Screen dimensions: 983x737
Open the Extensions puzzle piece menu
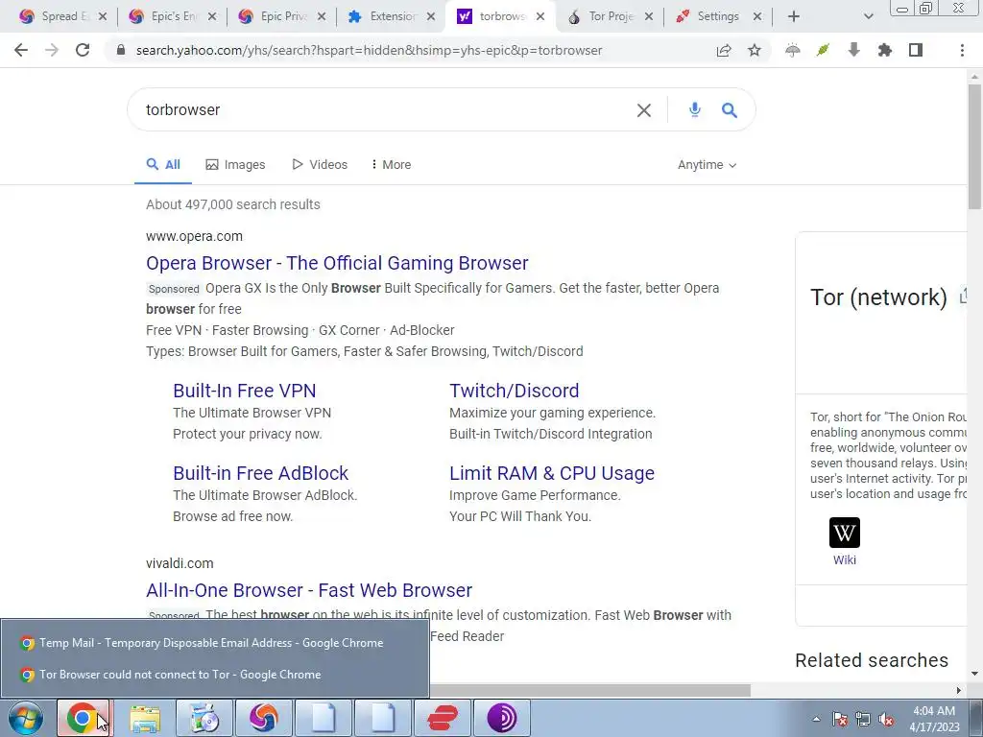pos(884,50)
